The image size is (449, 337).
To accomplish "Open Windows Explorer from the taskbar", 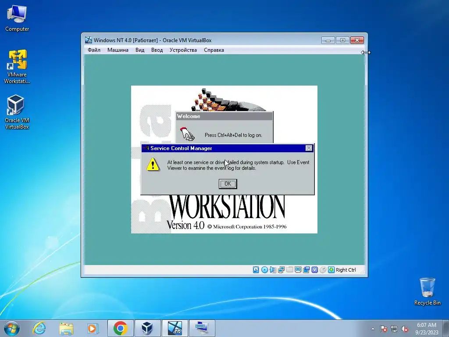I will coord(66,328).
